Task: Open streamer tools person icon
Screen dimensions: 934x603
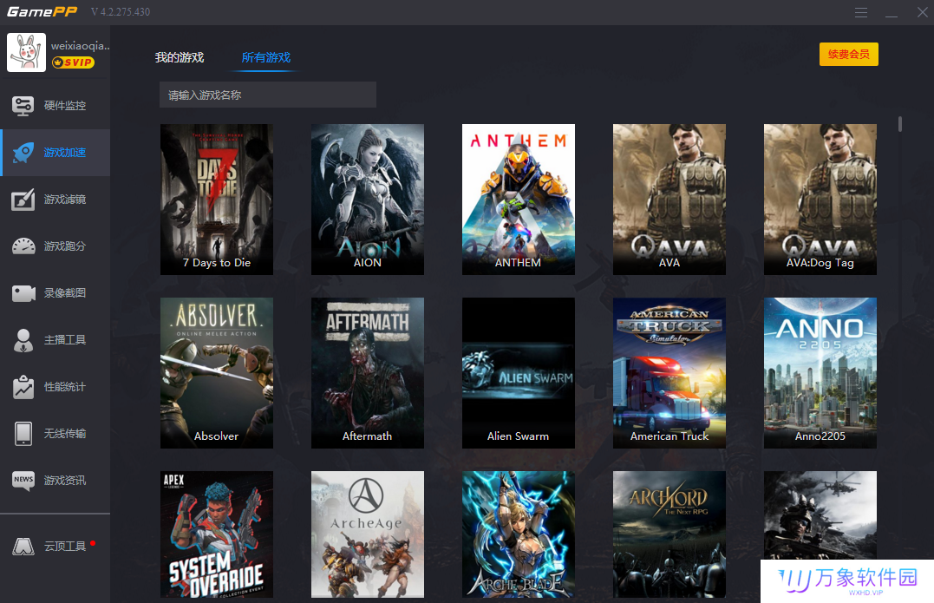Action: pyautogui.click(x=23, y=340)
